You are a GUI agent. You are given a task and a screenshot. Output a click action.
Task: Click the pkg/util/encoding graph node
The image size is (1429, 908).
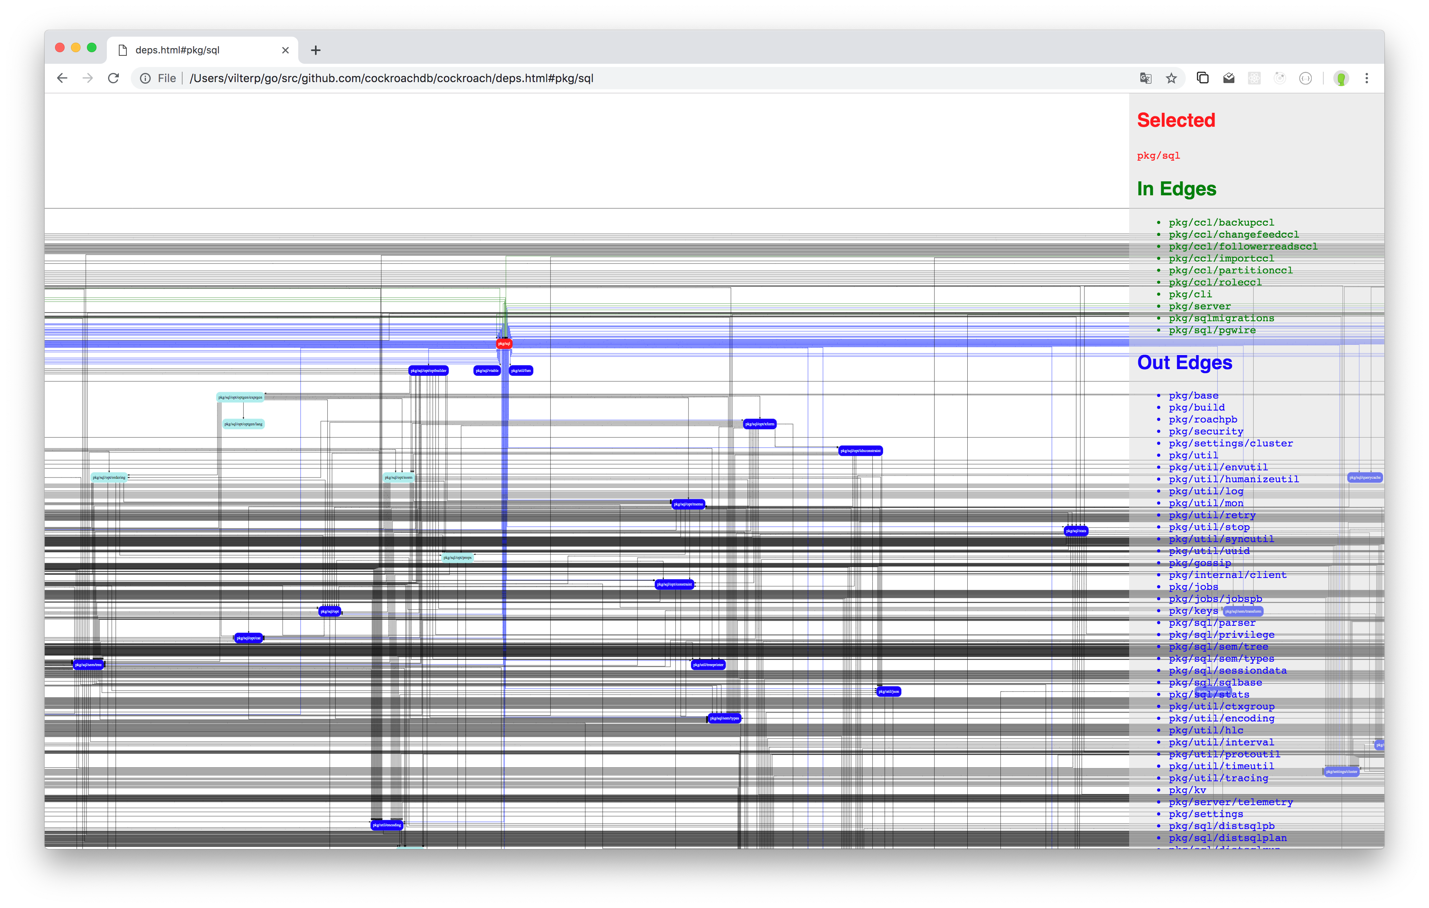pyautogui.click(x=386, y=825)
